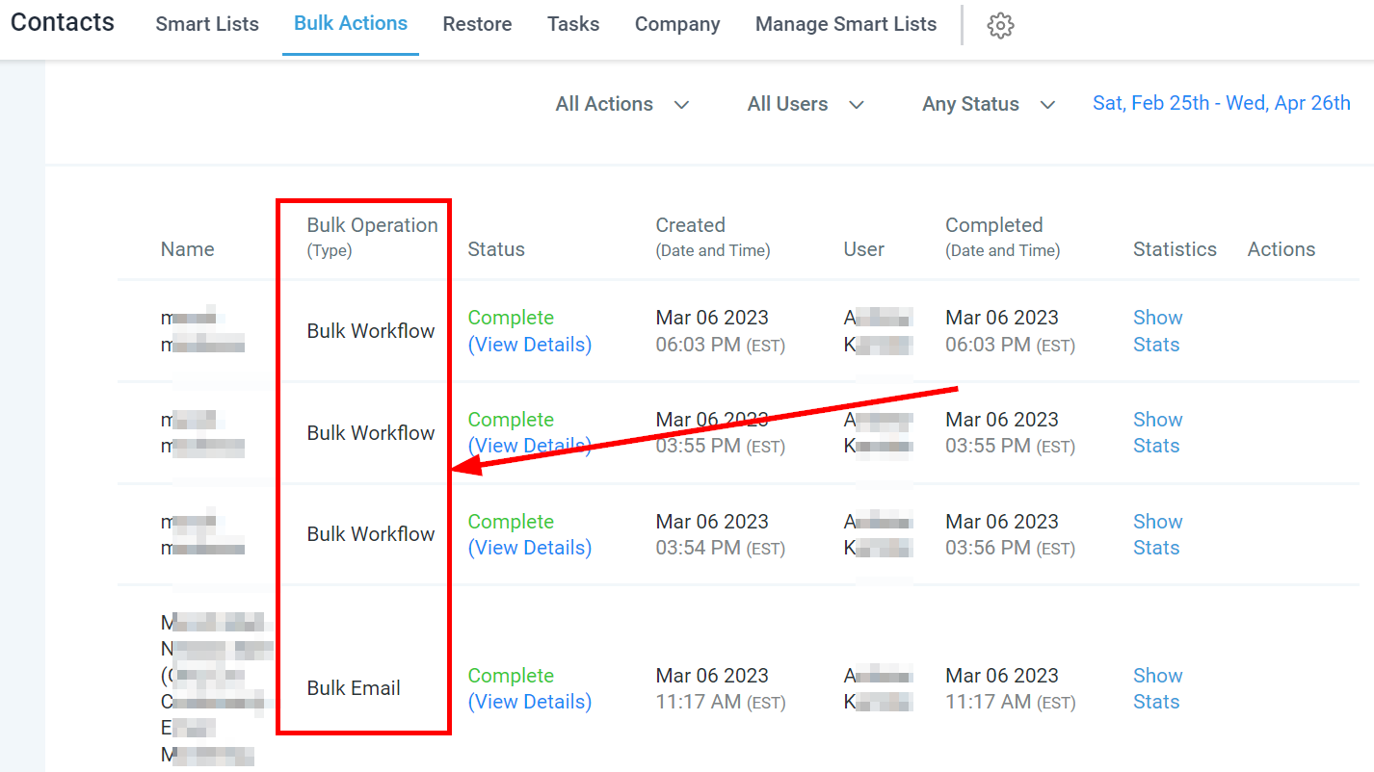The height and width of the screenshot is (772, 1374).
Task: Show Stats for the 06:03 PM workflow
Action: pos(1157,331)
